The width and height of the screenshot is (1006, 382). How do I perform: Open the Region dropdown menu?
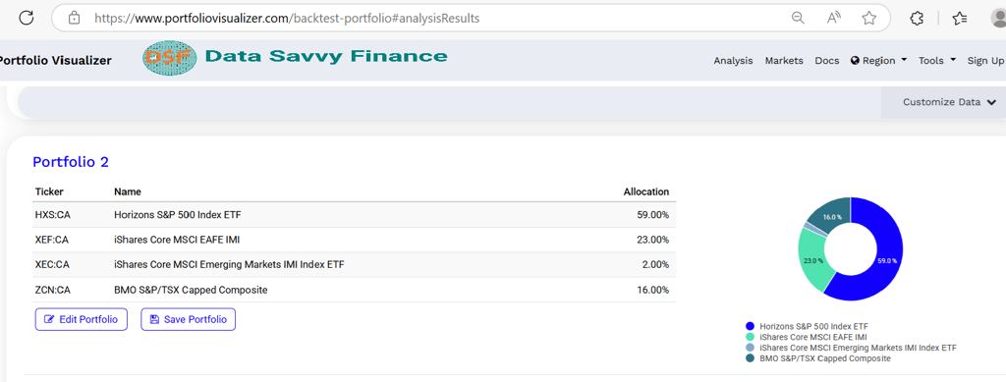point(878,60)
